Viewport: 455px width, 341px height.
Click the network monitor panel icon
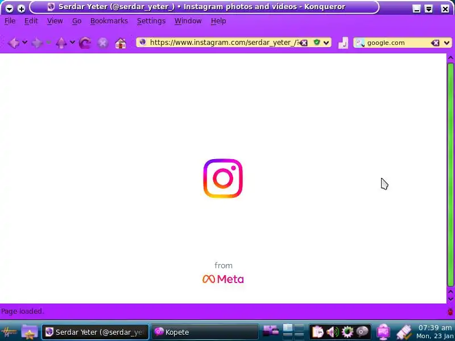click(x=383, y=332)
